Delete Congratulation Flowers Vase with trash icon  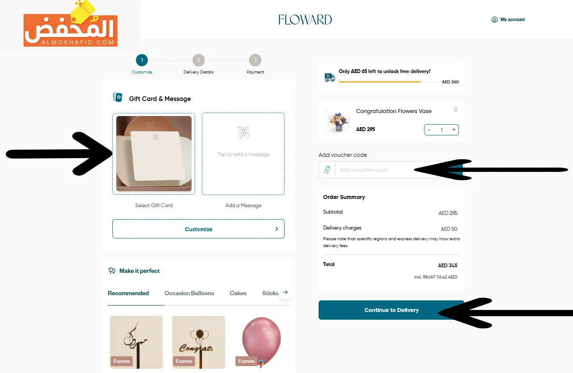[455, 110]
